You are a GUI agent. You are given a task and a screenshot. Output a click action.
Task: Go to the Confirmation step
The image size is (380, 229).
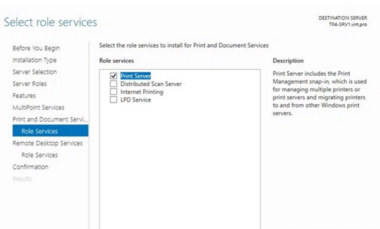pyautogui.click(x=31, y=167)
